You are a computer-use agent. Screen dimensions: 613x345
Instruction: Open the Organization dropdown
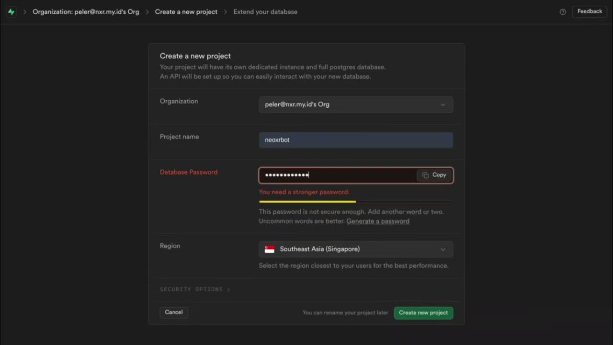tap(355, 104)
